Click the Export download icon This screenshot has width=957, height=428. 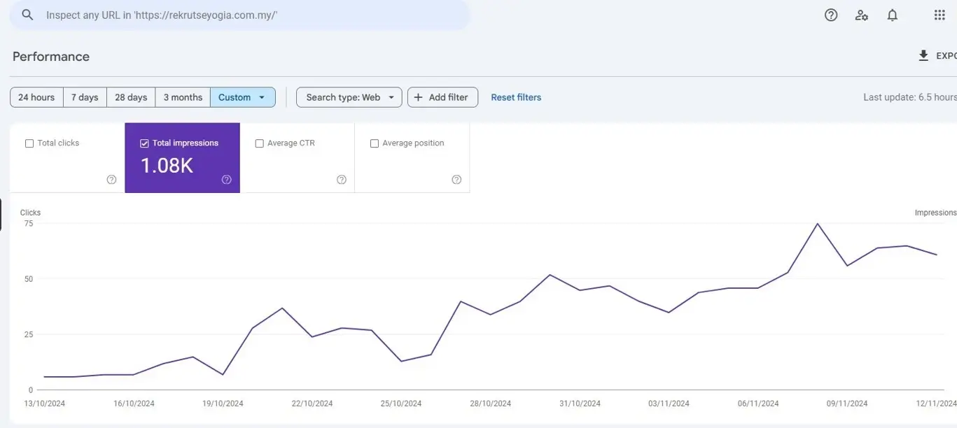tap(923, 55)
